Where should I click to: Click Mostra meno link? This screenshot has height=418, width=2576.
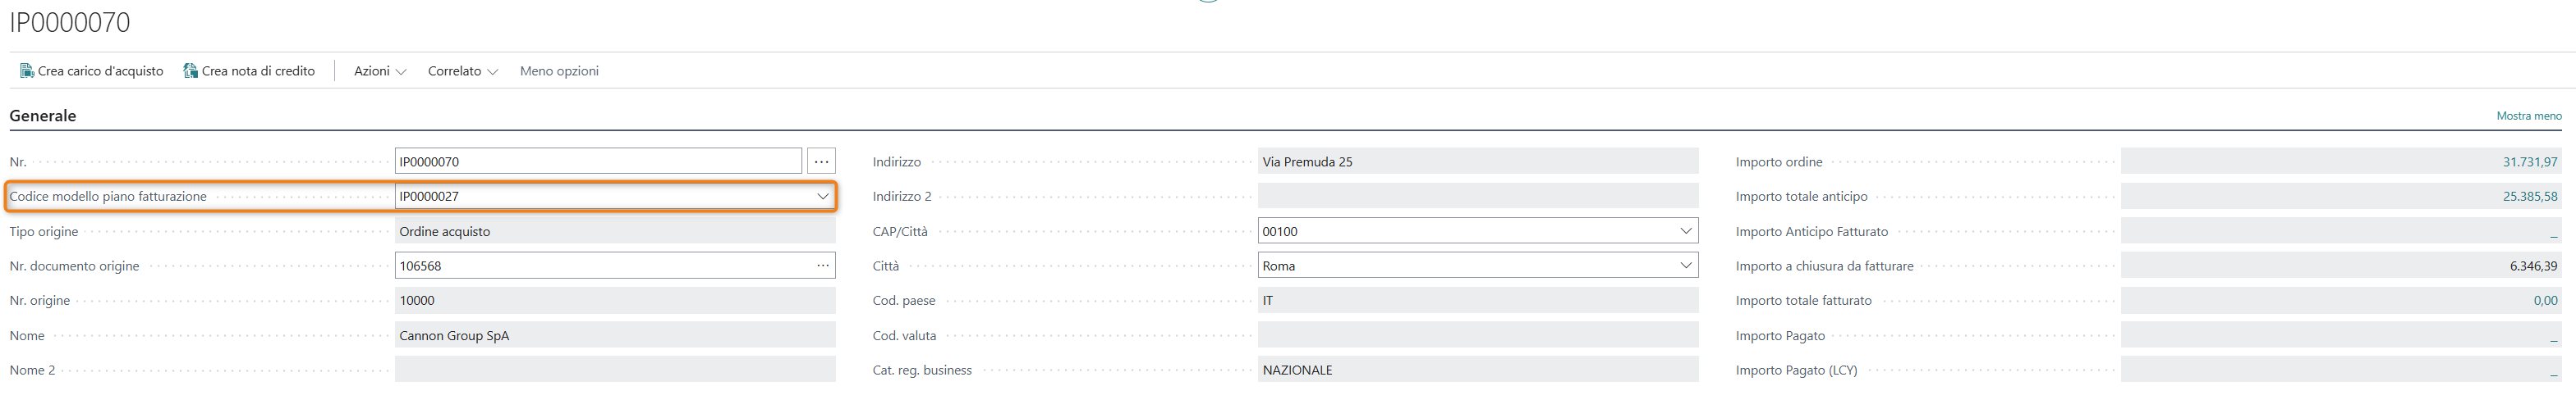2528,116
